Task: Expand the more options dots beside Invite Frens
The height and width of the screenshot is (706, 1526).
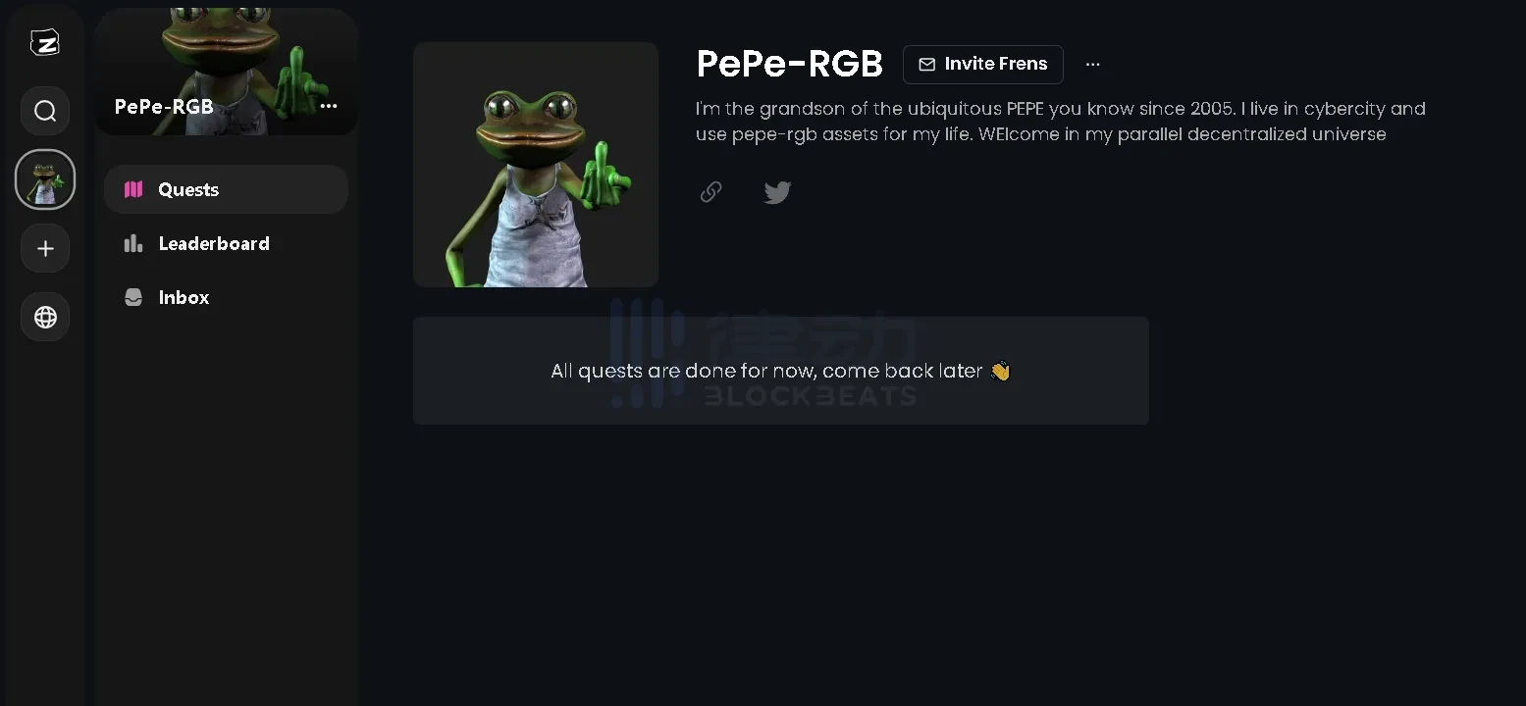Action: (x=1093, y=65)
